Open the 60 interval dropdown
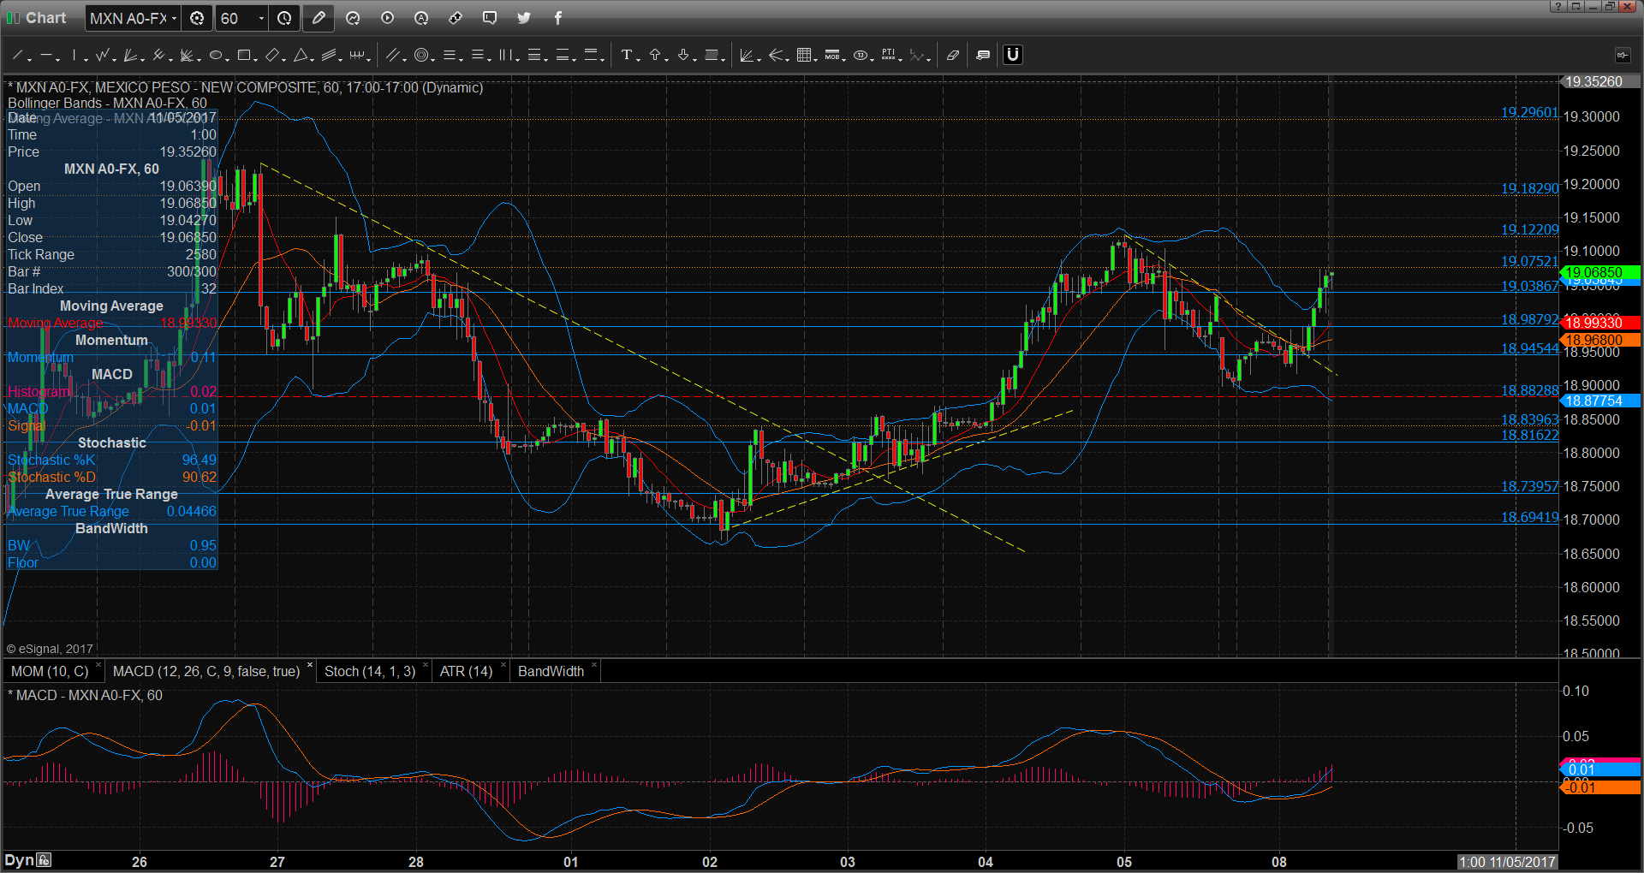The width and height of the screenshot is (1644, 873). click(261, 18)
